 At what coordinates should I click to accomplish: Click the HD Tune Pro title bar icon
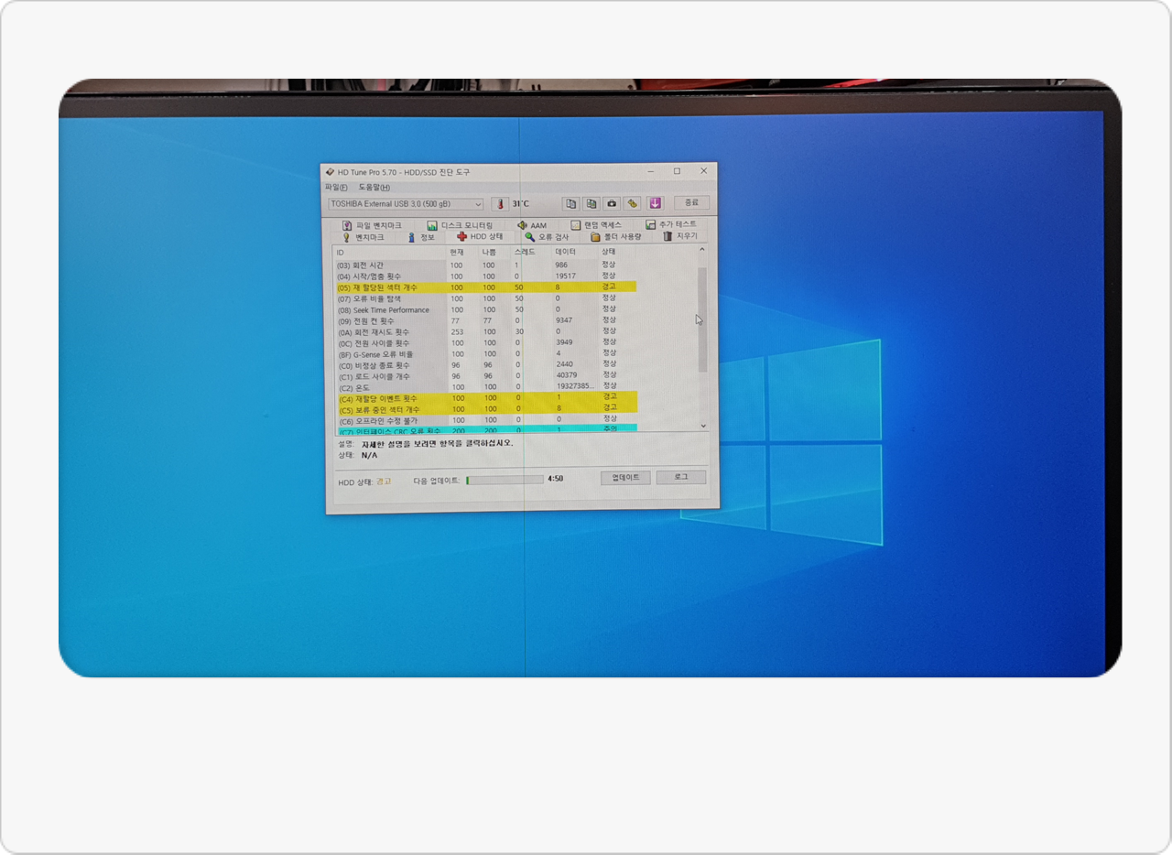coord(330,172)
